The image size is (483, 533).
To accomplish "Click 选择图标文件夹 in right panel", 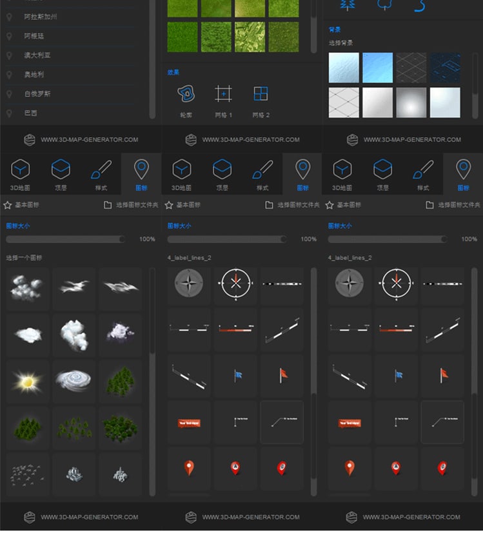I will (453, 205).
